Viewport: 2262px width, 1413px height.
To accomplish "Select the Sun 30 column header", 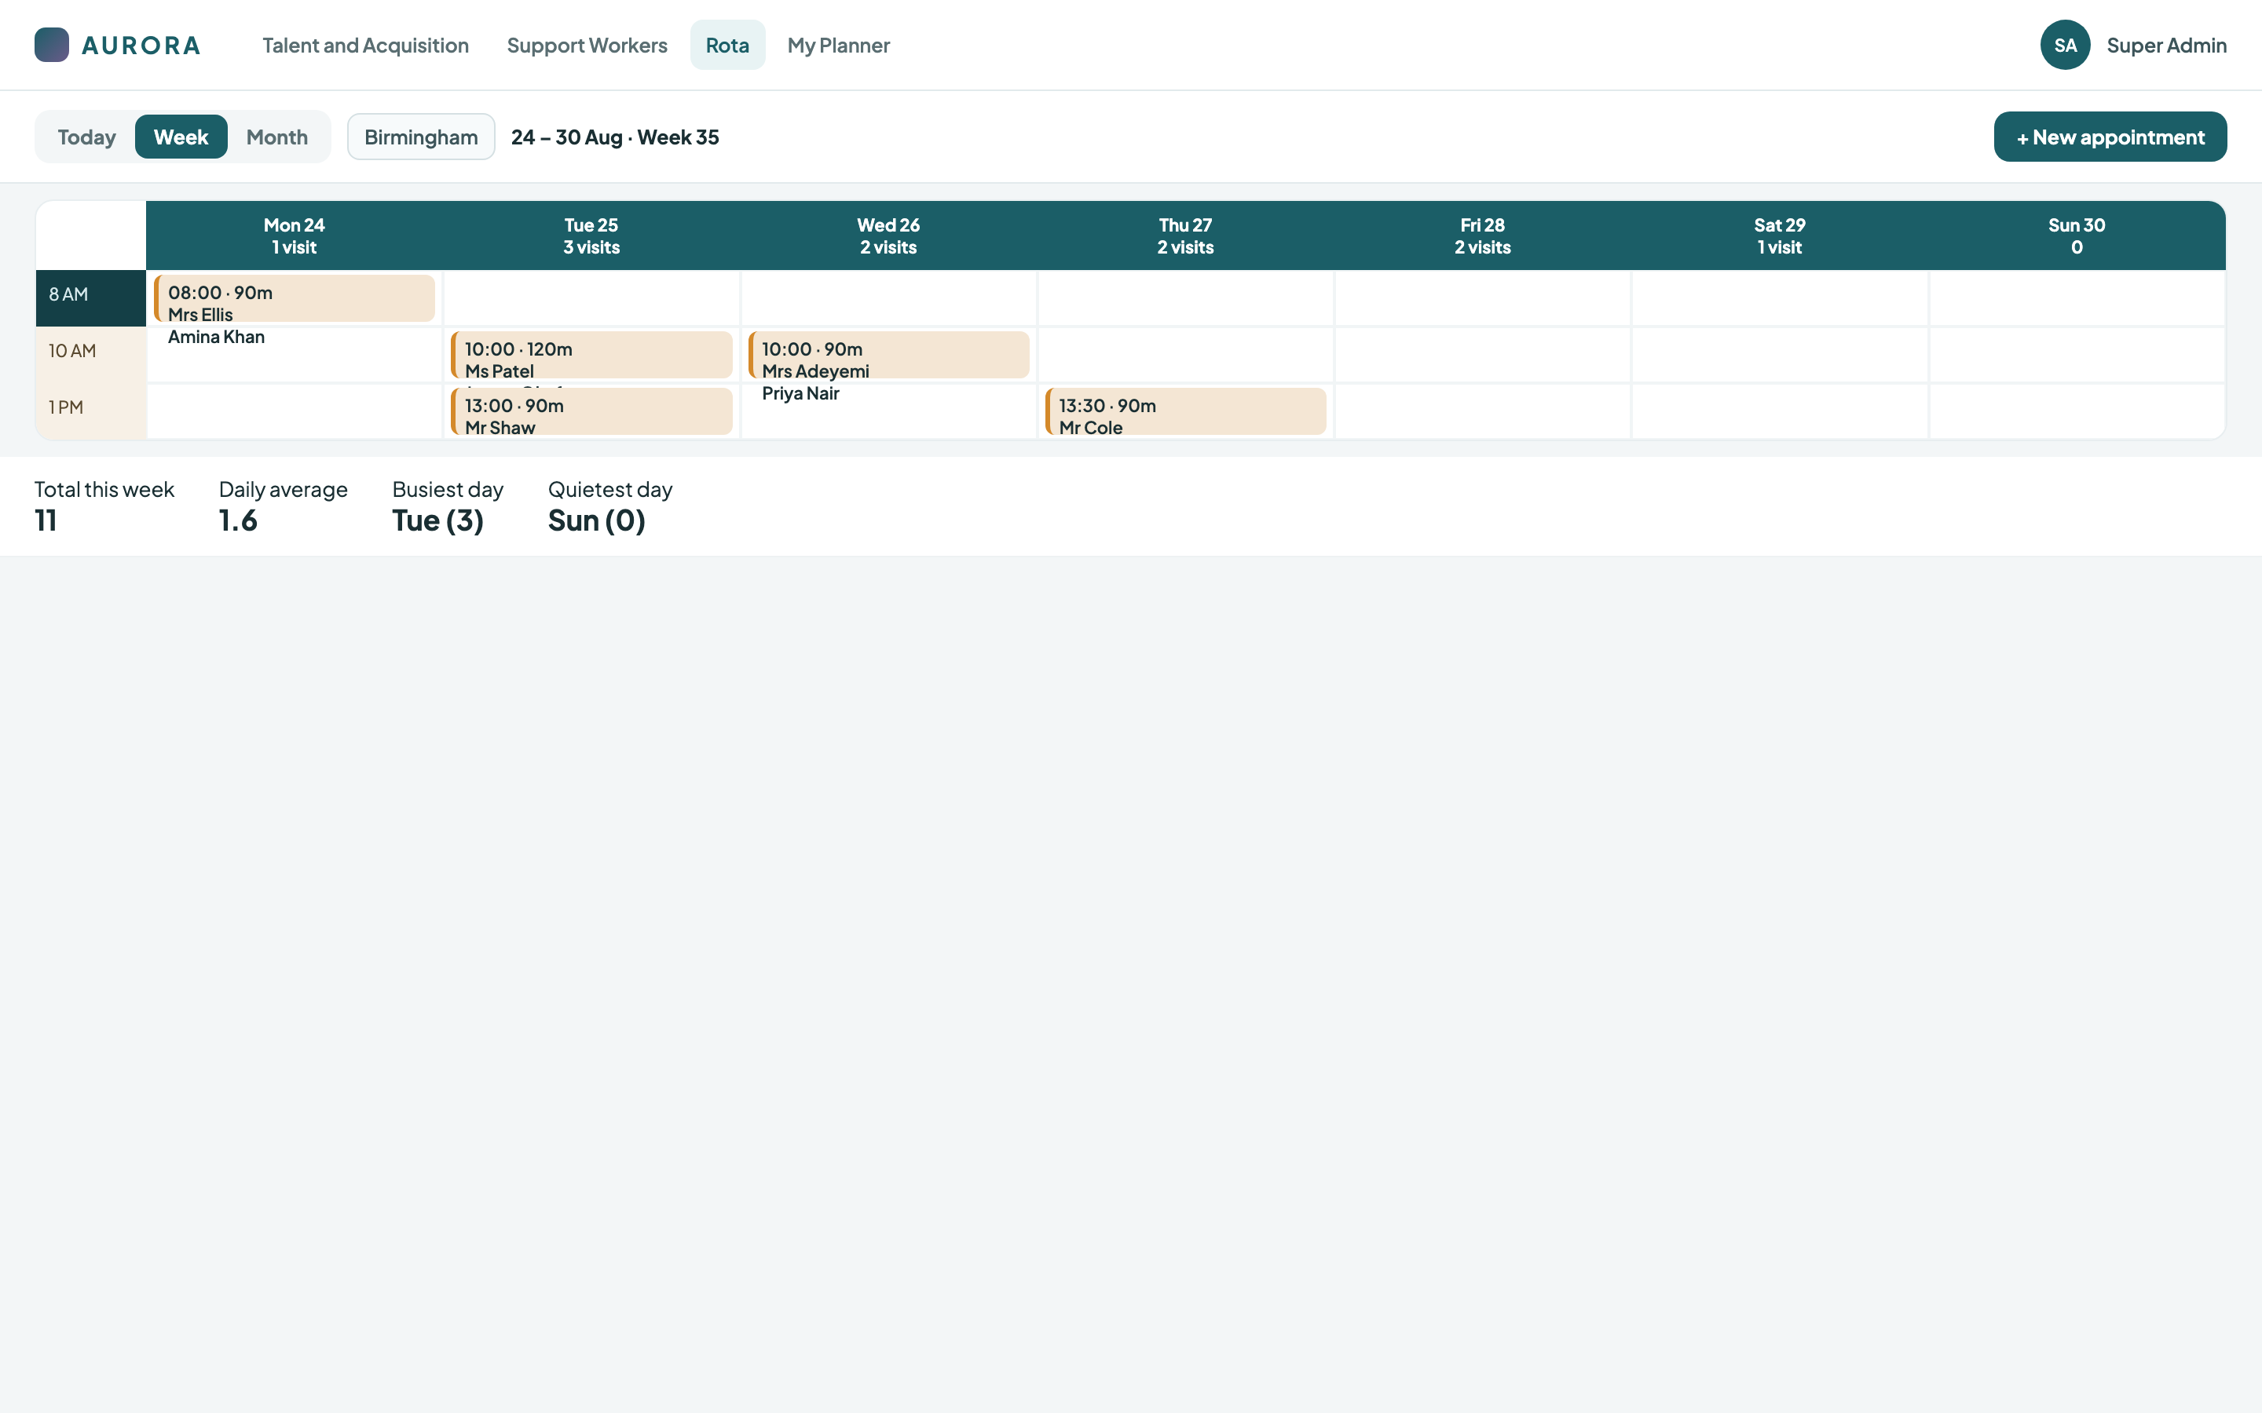I will 2077,235.
